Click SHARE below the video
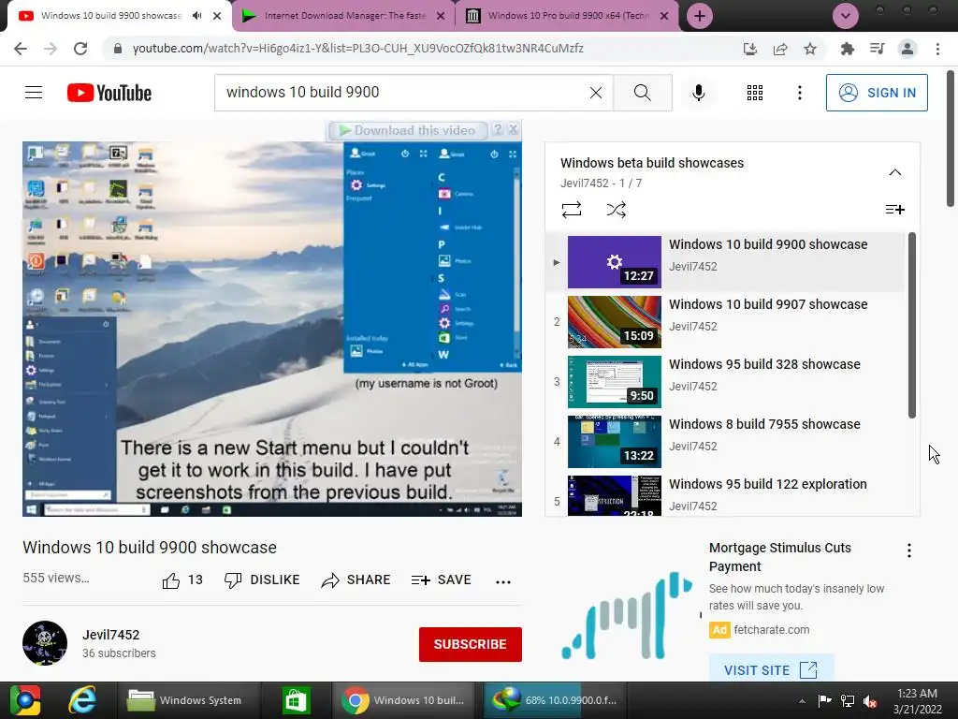This screenshot has width=958, height=719. (x=356, y=580)
